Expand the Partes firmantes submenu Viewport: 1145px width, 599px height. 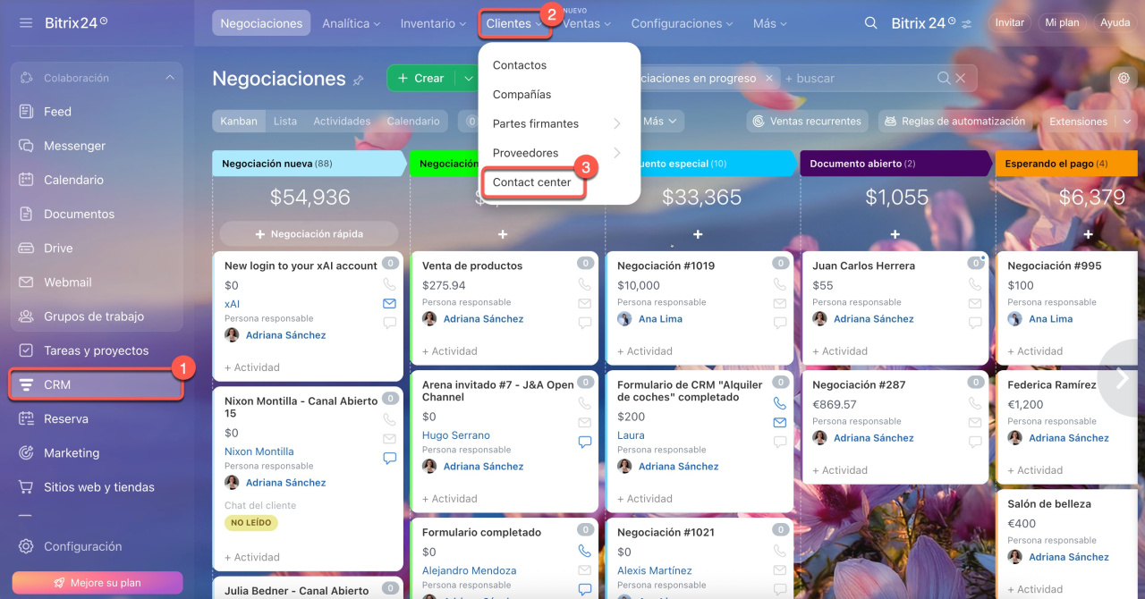[616, 123]
